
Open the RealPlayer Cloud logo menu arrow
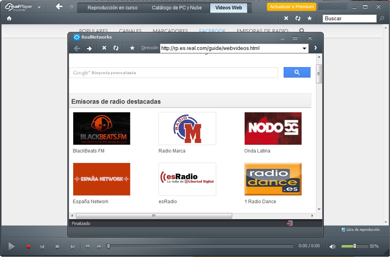(39, 7)
